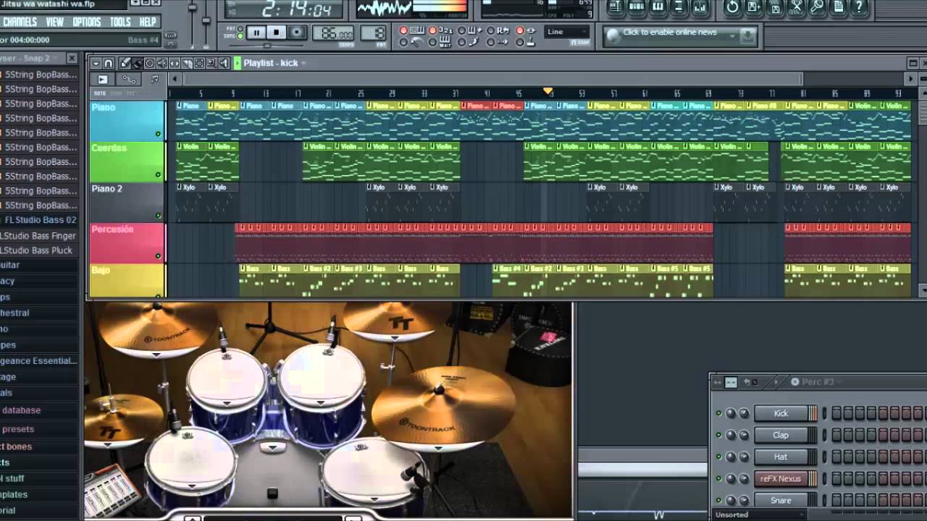The height and width of the screenshot is (521, 927).
Task: Select the Slip tool in playlist toolbar
Action: point(175,63)
